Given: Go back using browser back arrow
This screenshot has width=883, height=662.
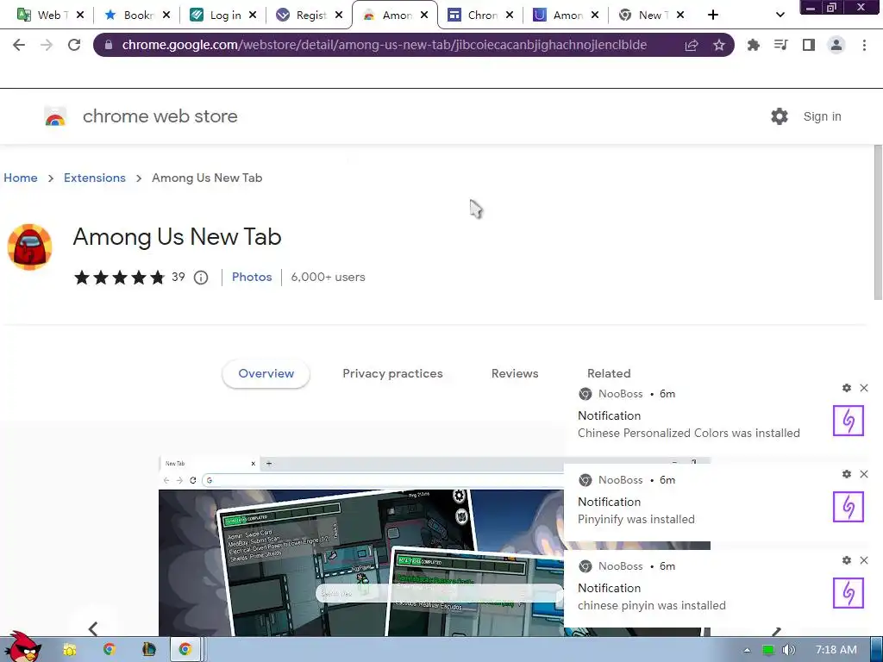Looking at the screenshot, I should (19, 45).
